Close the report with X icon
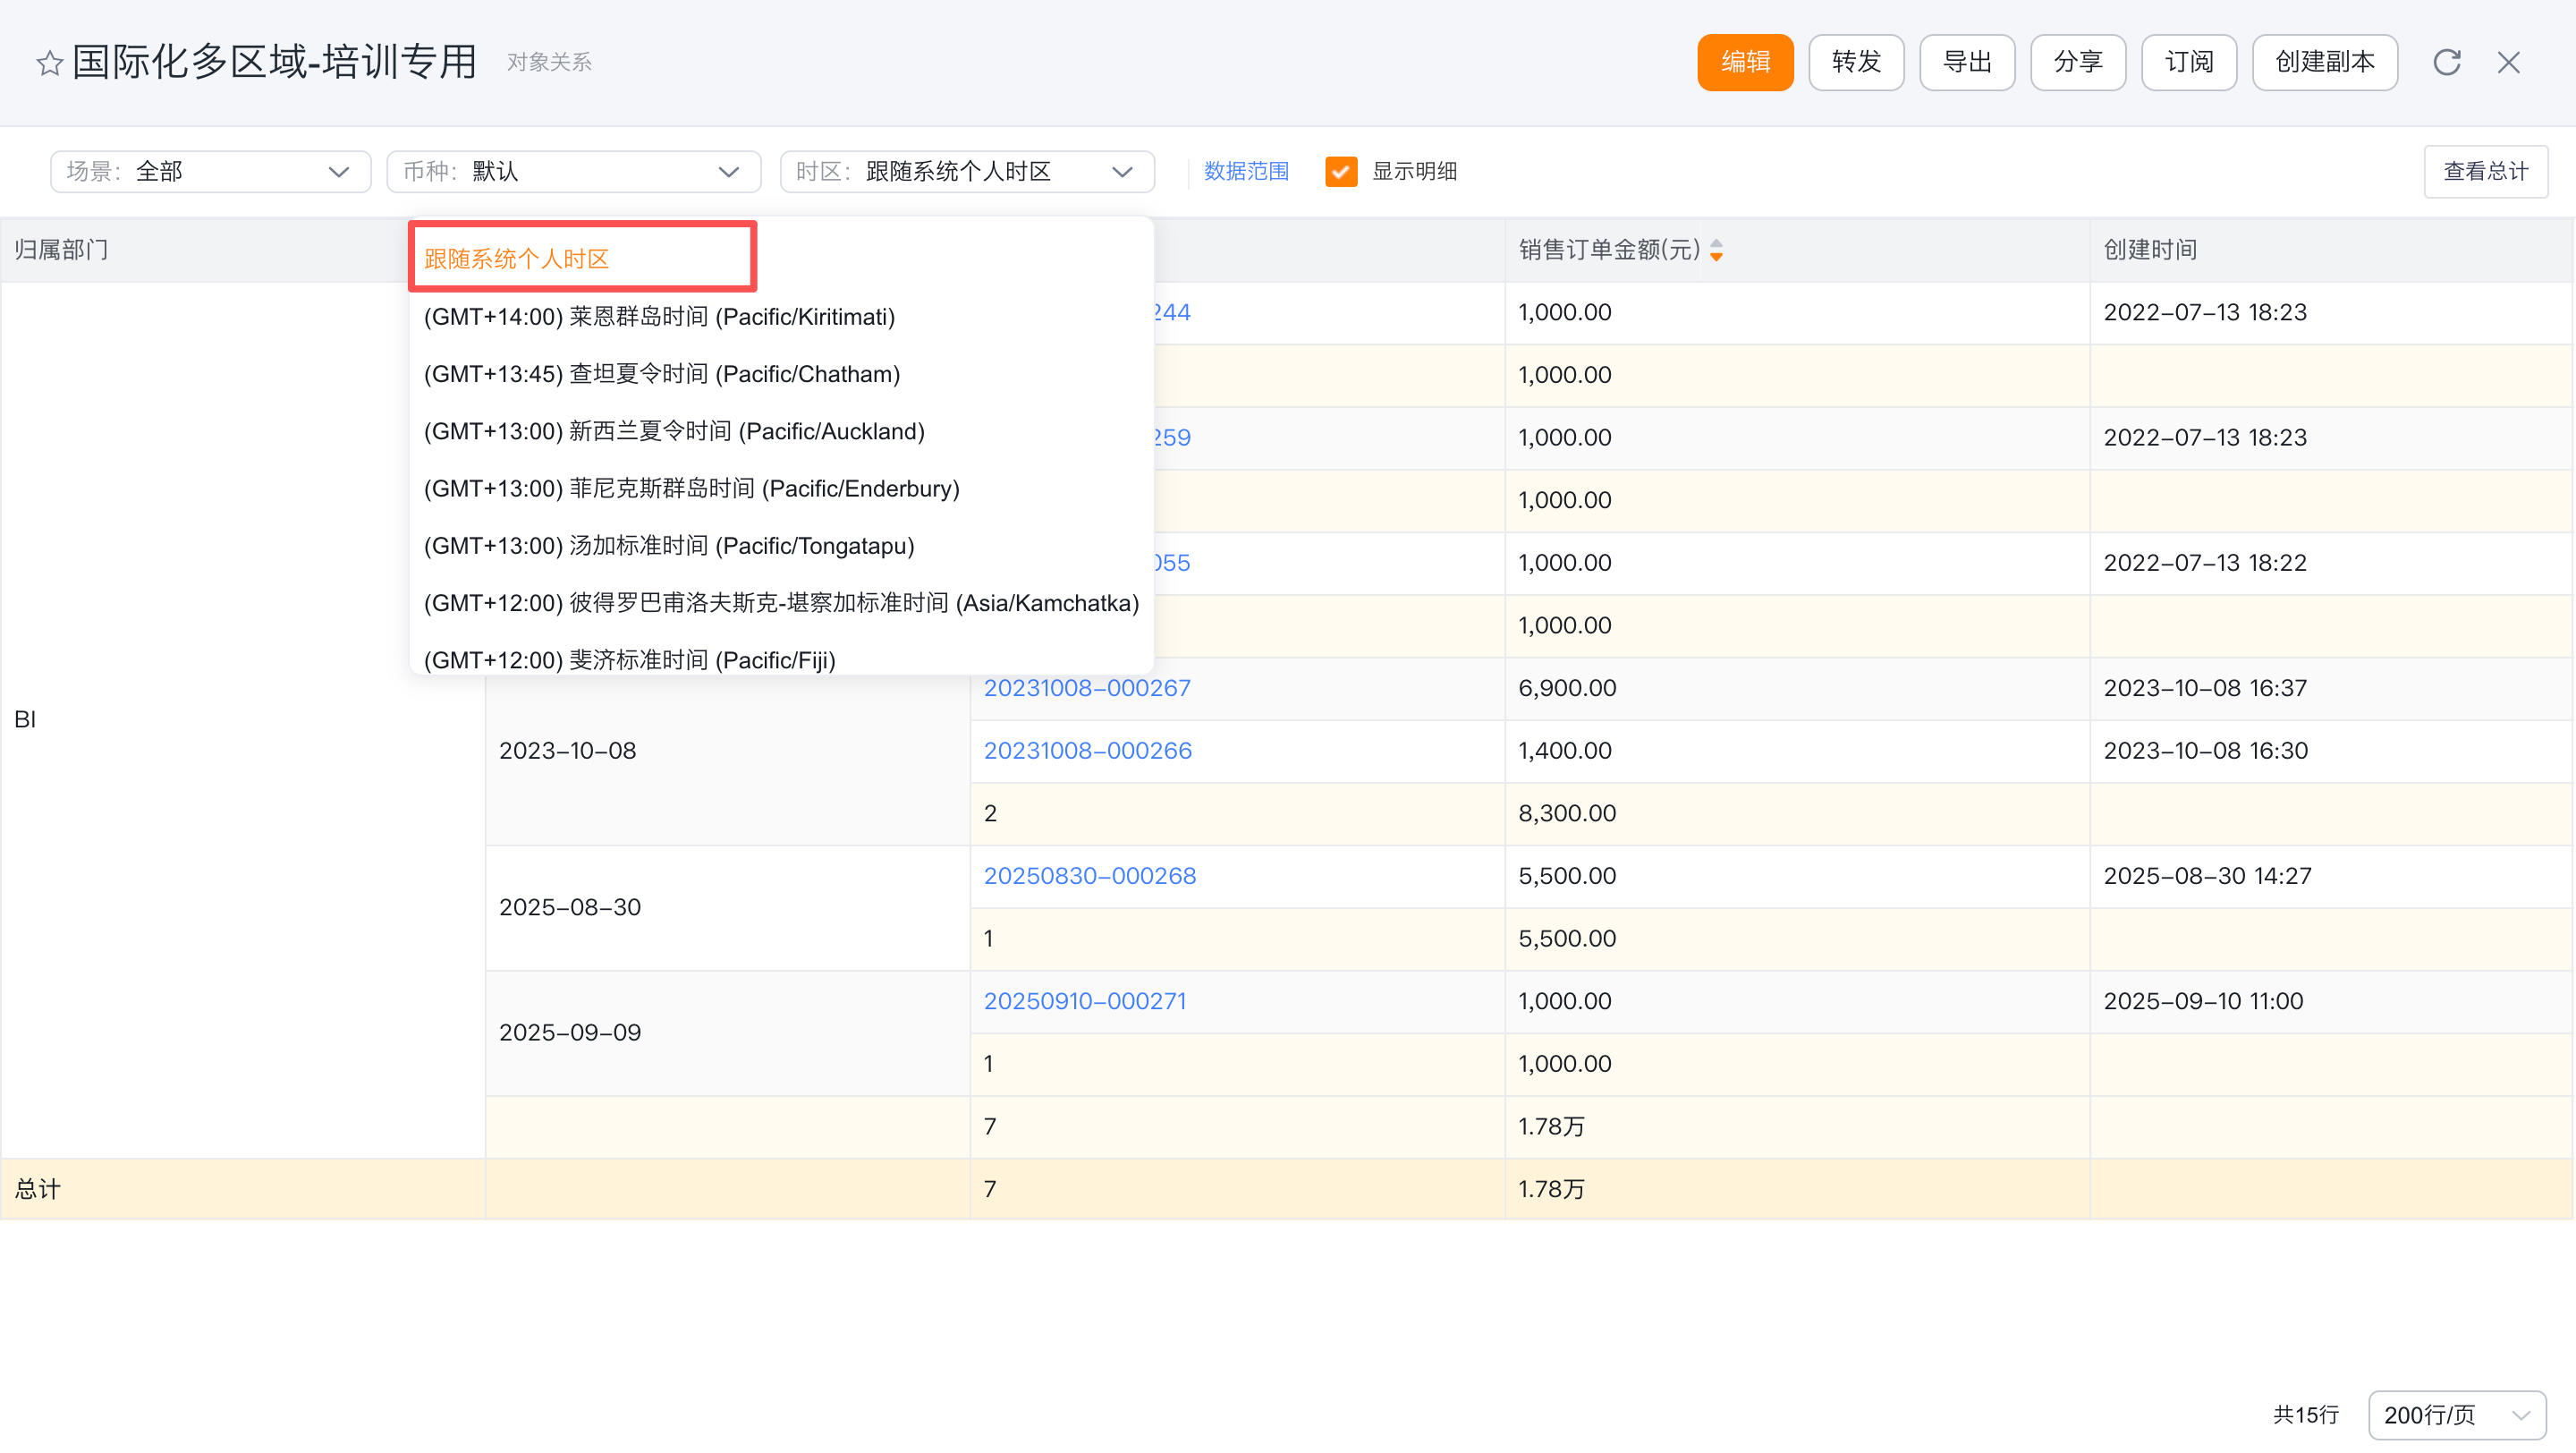This screenshot has height=1453, width=2576. pyautogui.click(x=2508, y=63)
